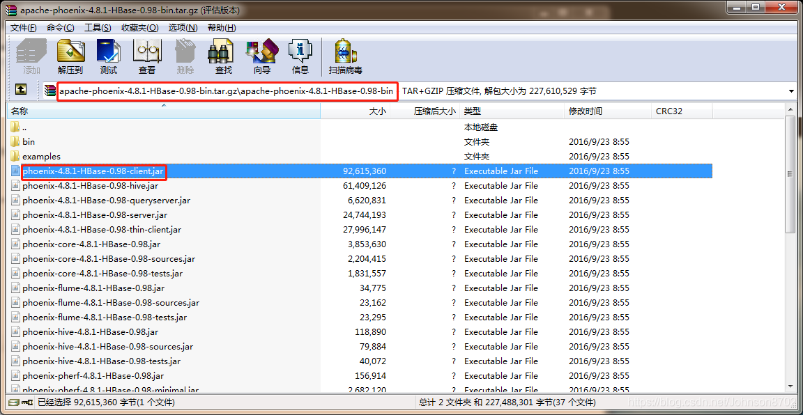
Task: Click the parent folder '..' icon
Action: click(x=15, y=127)
